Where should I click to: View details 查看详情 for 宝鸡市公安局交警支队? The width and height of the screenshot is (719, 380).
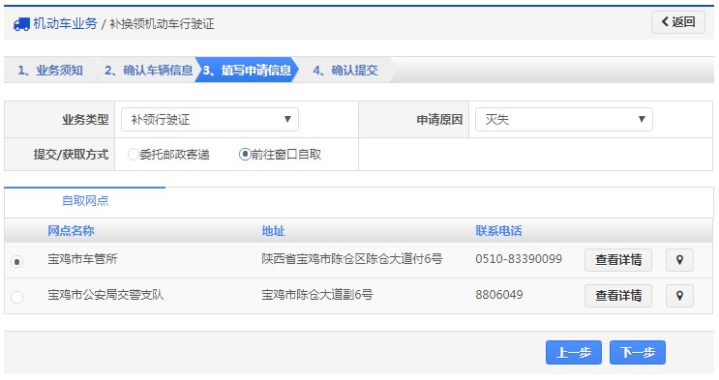tap(618, 296)
